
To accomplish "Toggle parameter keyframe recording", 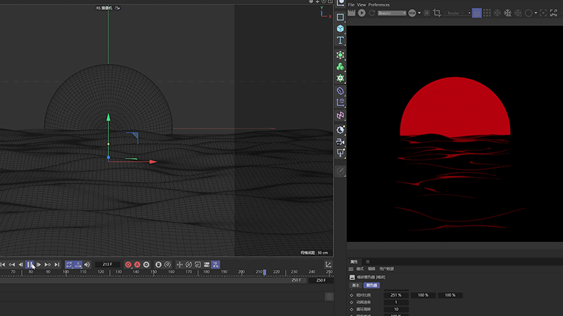I will click(206, 265).
